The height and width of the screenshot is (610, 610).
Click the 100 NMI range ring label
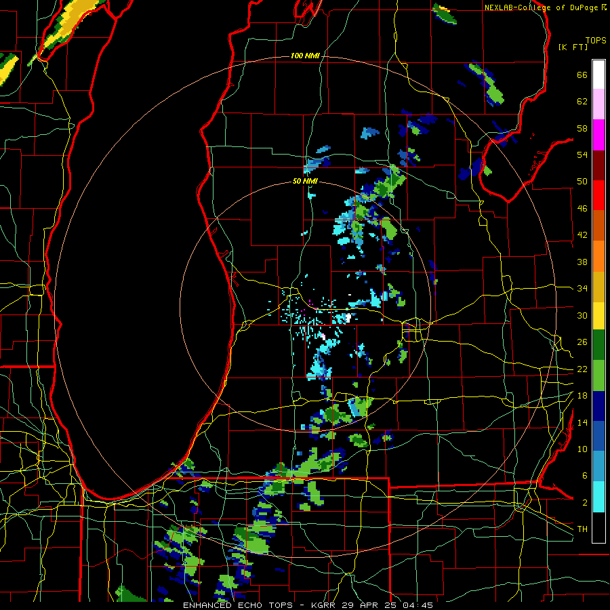(x=305, y=56)
